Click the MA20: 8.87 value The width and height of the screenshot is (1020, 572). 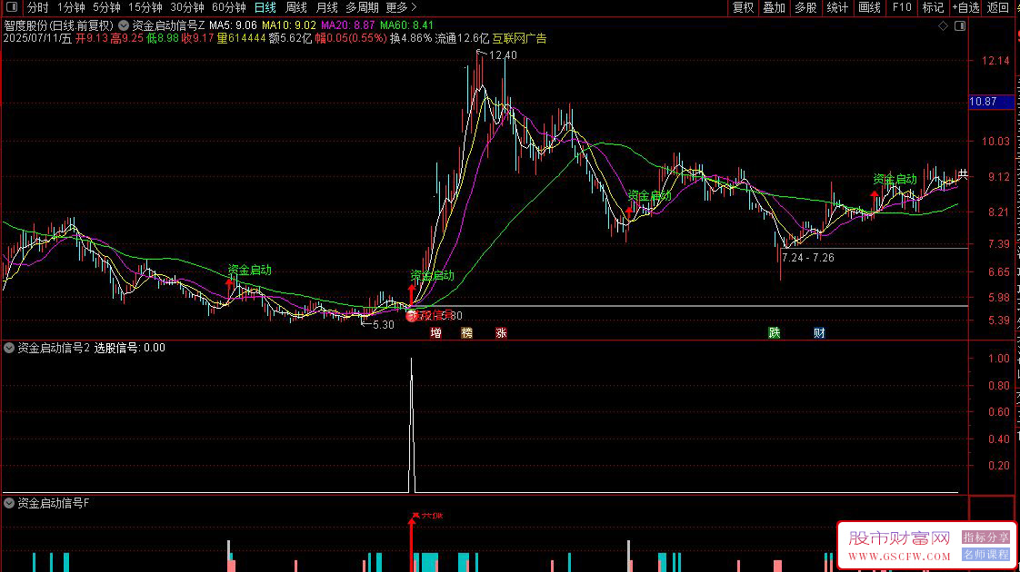point(348,25)
